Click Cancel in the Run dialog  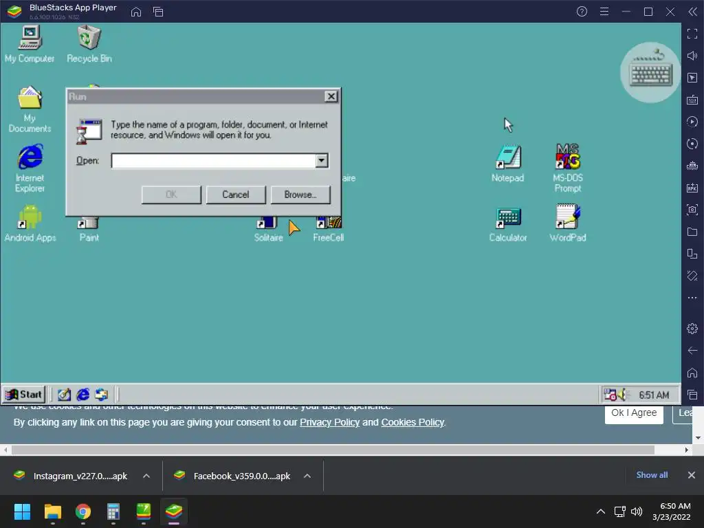[x=236, y=195]
